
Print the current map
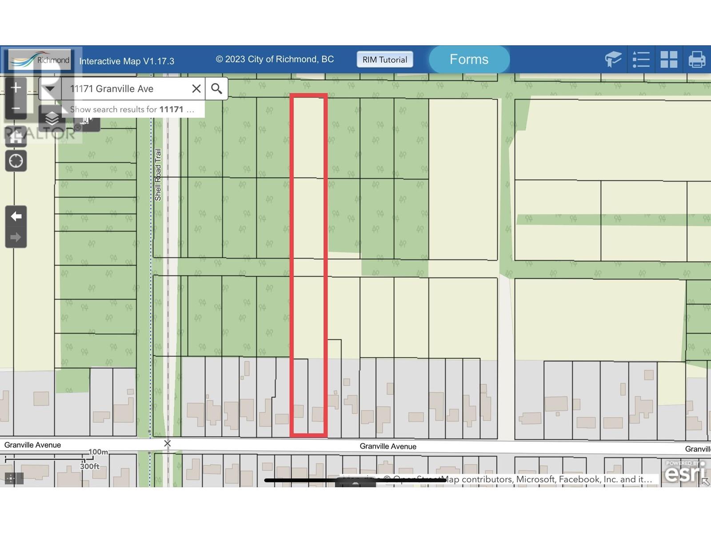(x=696, y=59)
